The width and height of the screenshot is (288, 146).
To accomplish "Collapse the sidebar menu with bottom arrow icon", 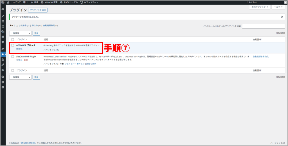I will tap(3, 87).
